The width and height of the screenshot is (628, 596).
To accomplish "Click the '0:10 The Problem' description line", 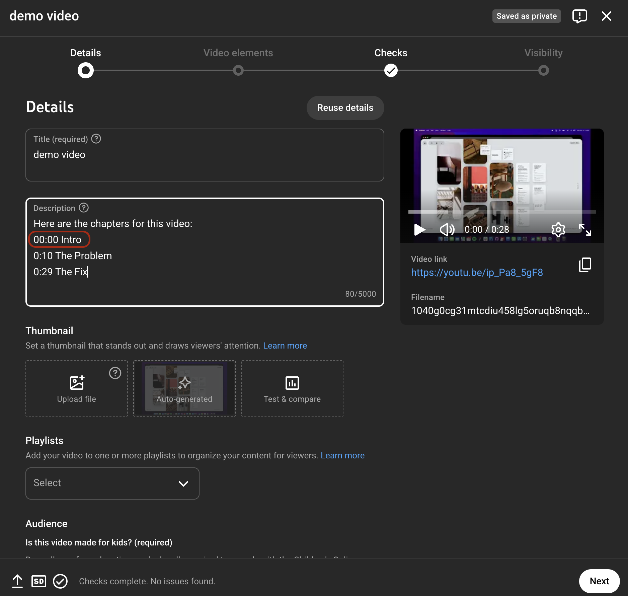I will coord(73,256).
